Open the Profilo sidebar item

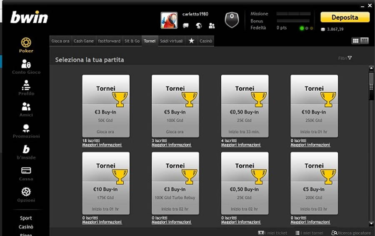click(26, 88)
